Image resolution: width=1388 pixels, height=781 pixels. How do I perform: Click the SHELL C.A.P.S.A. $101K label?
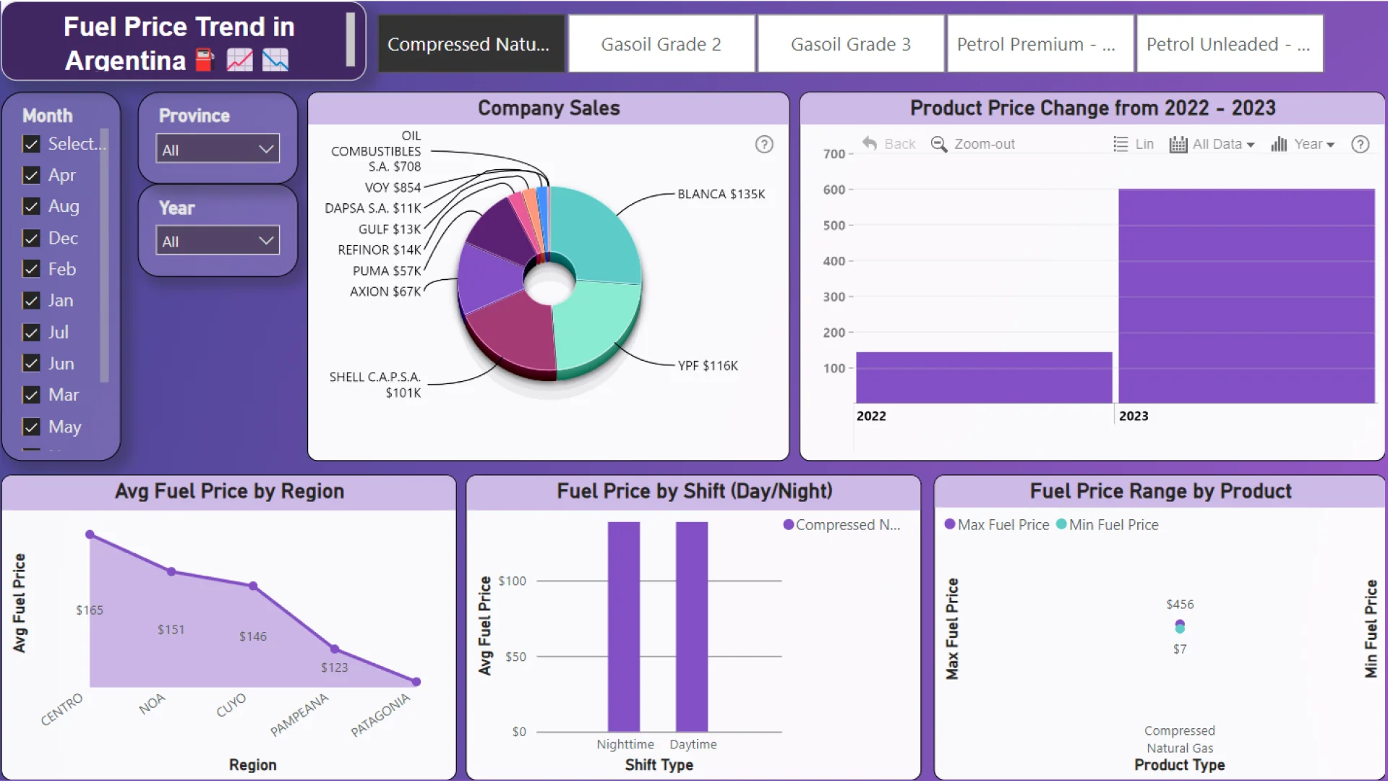point(375,385)
